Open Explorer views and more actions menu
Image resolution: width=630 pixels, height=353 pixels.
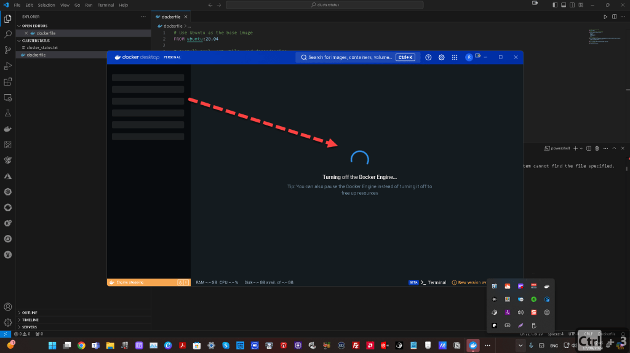[x=143, y=17]
